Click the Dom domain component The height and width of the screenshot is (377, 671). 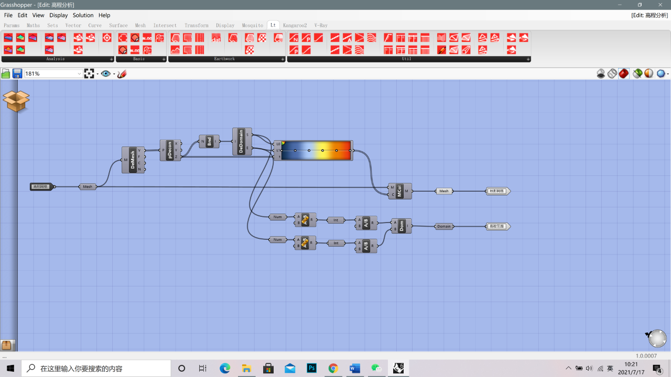pyautogui.click(x=402, y=226)
